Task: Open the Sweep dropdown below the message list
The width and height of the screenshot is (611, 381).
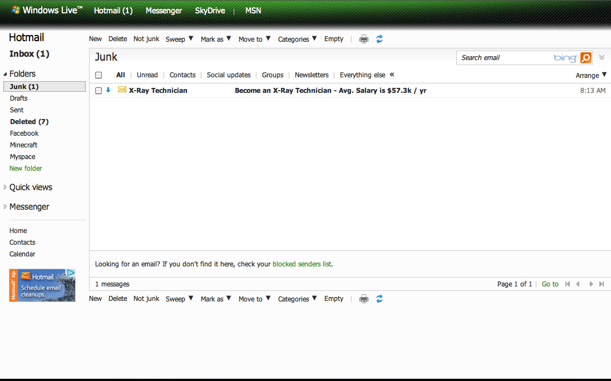Action: [x=179, y=299]
